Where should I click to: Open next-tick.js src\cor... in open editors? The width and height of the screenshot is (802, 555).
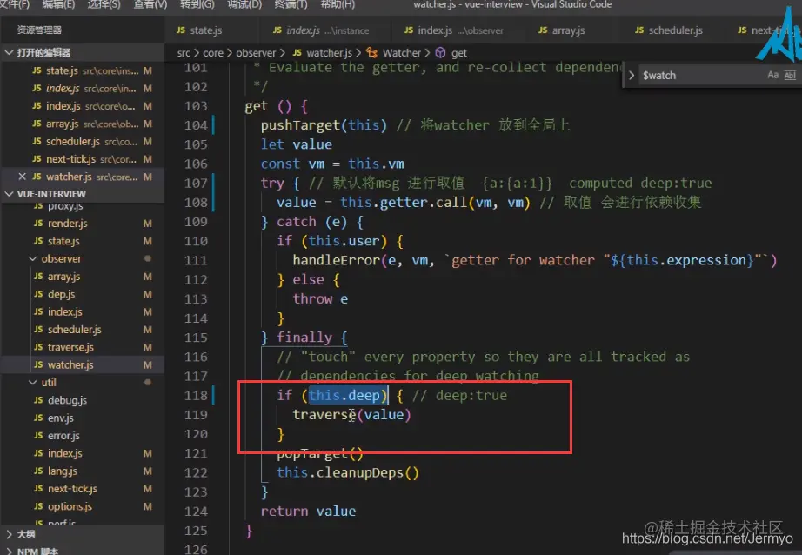pyautogui.click(x=83, y=159)
